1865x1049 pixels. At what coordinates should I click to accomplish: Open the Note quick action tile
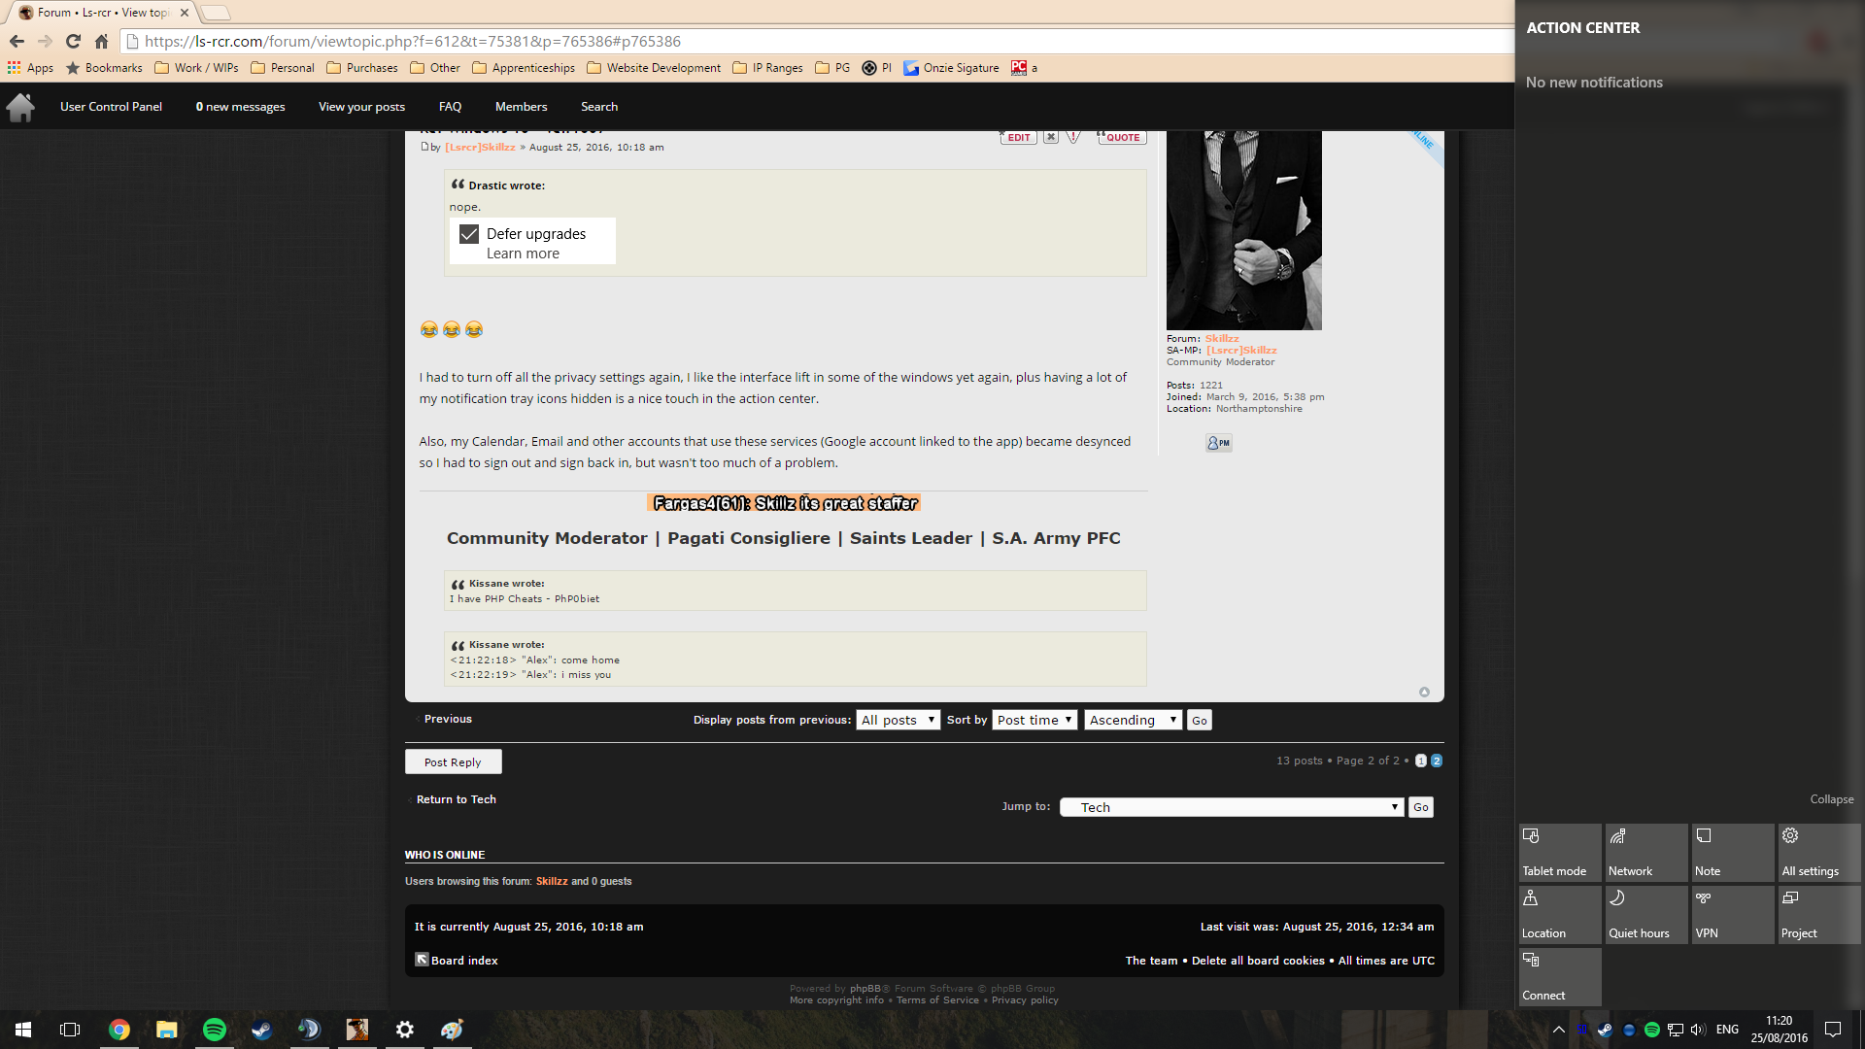pyautogui.click(x=1733, y=853)
